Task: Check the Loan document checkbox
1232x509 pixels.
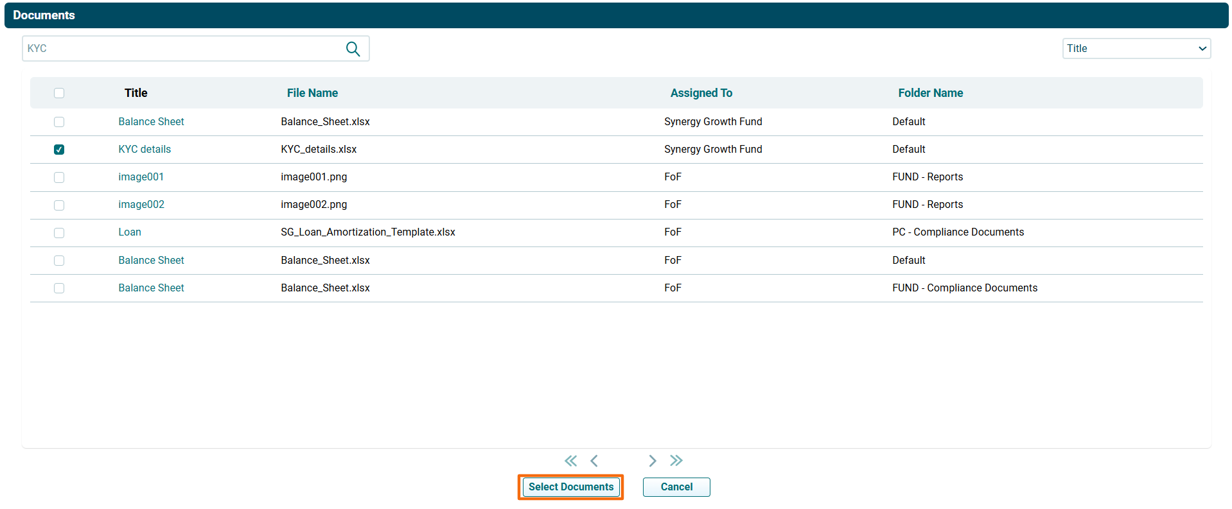Action: (x=59, y=233)
